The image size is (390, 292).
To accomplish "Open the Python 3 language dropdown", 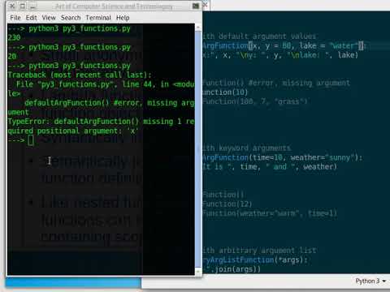I will 370,281.
